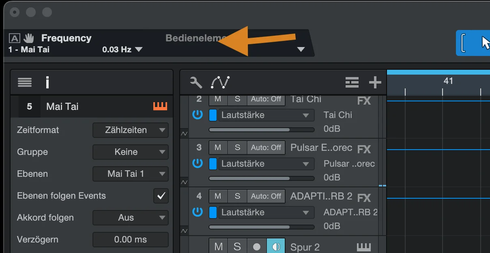Click the add tracks plus icon
Viewport: 490px width, 253px height.
click(x=375, y=82)
